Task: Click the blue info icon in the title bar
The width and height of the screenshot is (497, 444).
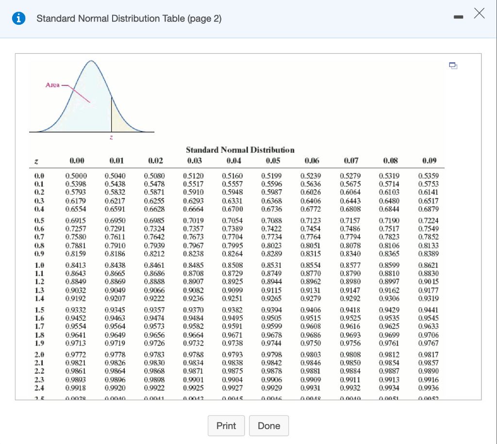Action: pos(18,18)
